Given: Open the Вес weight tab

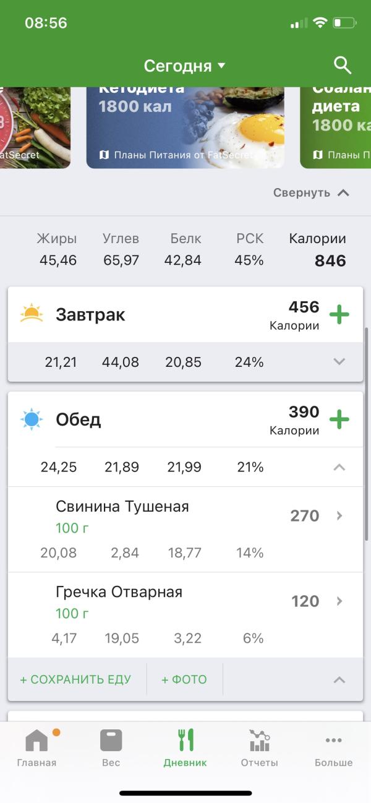Looking at the screenshot, I should coord(111,747).
